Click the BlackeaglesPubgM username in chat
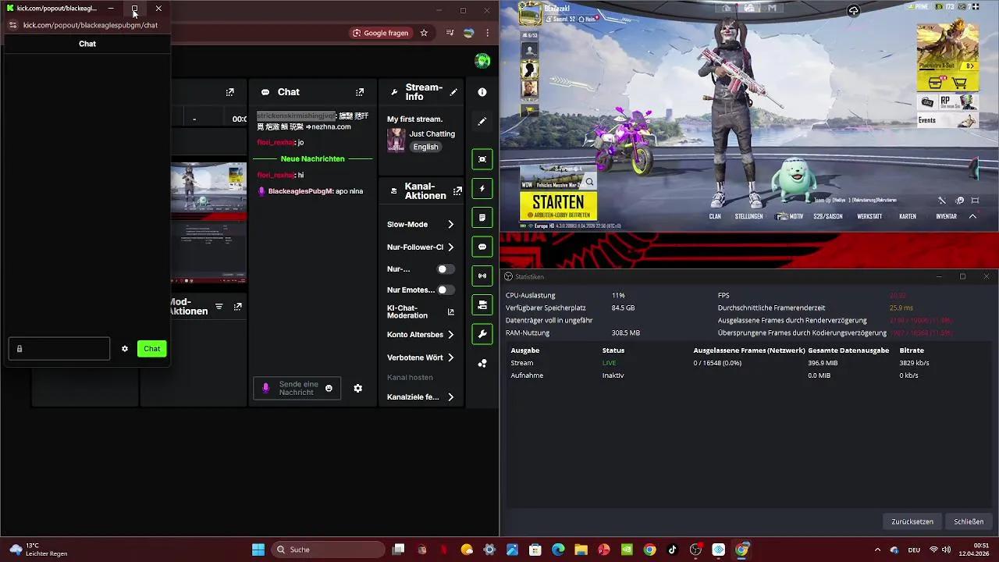The height and width of the screenshot is (562, 999). [300, 191]
